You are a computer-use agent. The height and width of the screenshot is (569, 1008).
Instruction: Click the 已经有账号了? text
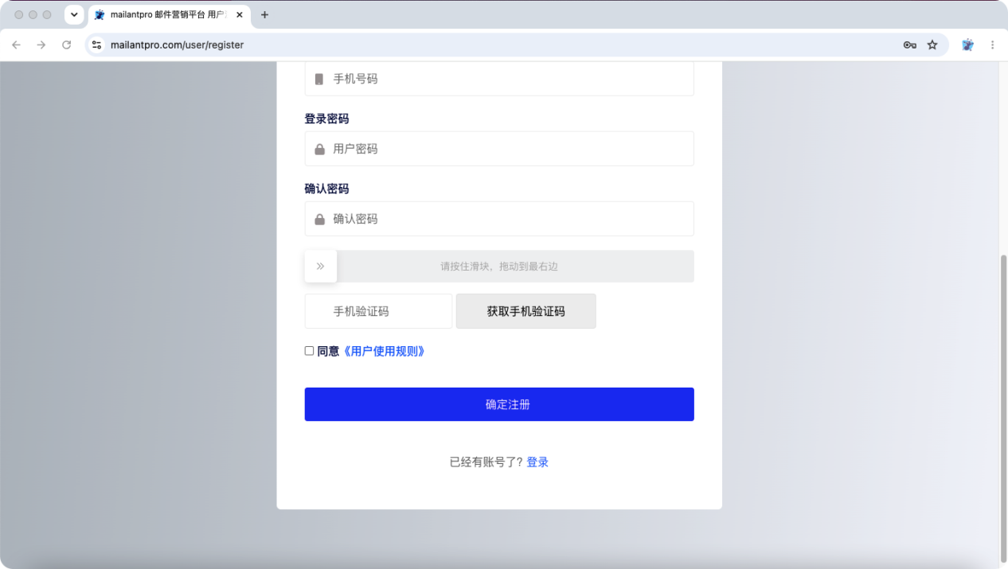pyautogui.click(x=486, y=462)
